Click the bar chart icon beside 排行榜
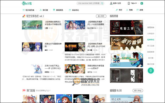Image resolution: width=165 pixels, height=103 pixels. click(41, 10)
